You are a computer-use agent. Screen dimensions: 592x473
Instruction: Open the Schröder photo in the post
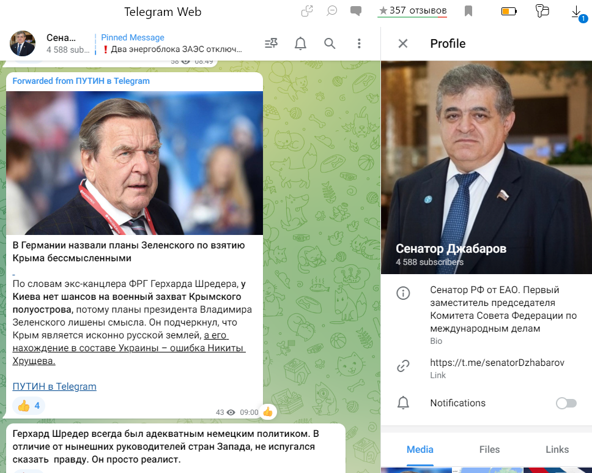(x=135, y=163)
